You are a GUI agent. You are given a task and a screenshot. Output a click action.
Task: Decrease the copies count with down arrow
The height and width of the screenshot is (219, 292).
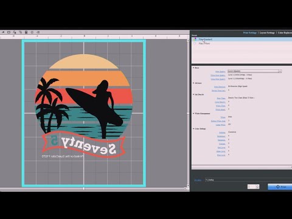point(257,188)
